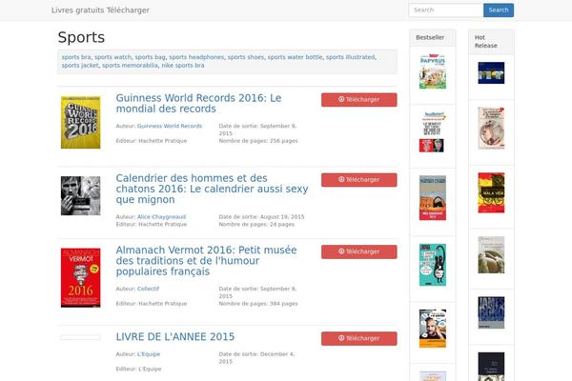
Task: Open the 'nike sports bra' tag link
Action: (183, 66)
